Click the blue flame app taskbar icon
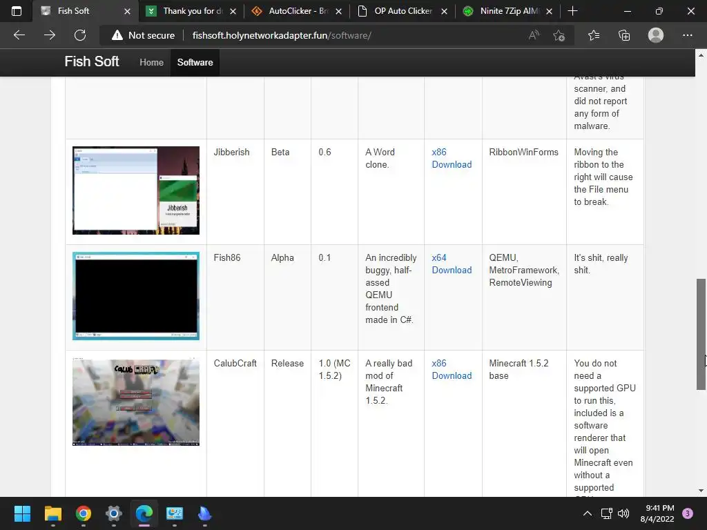The width and height of the screenshot is (707, 530). (204, 513)
